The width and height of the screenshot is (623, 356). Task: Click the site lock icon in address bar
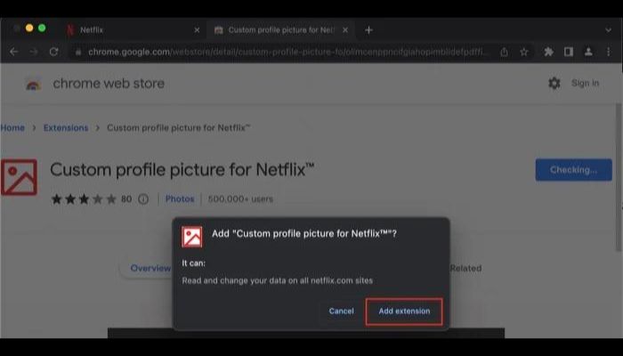tap(78, 52)
